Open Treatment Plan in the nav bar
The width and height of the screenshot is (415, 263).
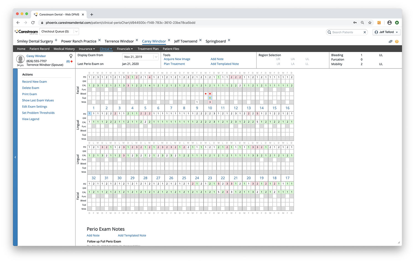point(148,49)
